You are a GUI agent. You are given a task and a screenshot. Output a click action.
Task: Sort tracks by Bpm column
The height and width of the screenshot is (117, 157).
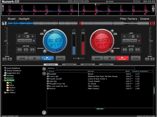pos(129,71)
